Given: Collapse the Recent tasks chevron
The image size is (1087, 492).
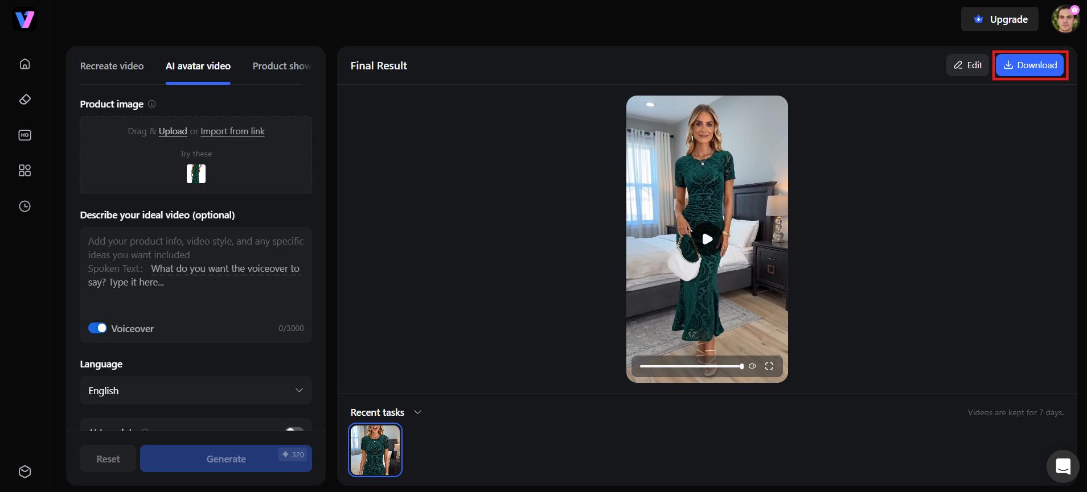Looking at the screenshot, I should tap(417, 412).
